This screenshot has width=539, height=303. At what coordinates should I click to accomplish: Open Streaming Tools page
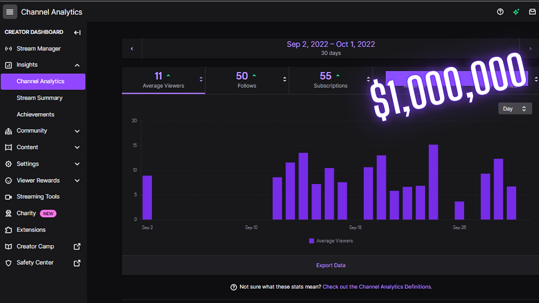click(x=38, y=196)
